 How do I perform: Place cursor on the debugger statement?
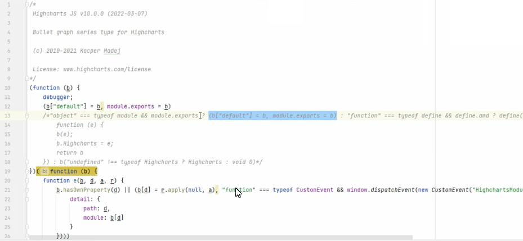pyautogui.click(x=57, y=97)
